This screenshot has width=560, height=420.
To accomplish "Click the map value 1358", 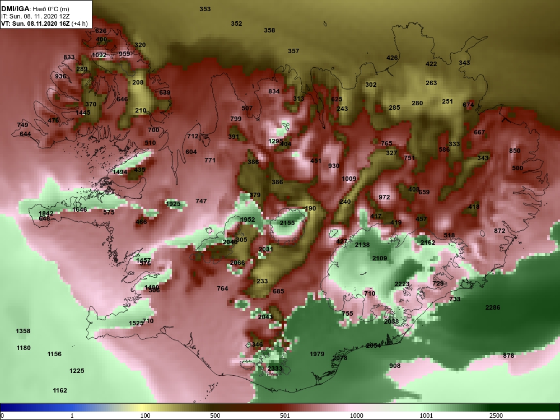I will [x=23, y=331].
